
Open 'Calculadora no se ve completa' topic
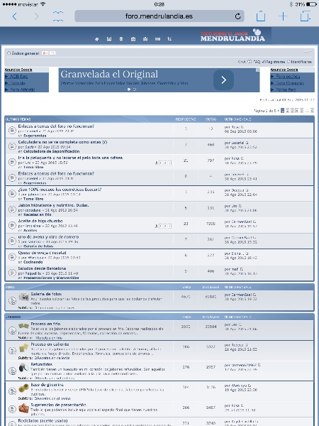[62, 142]
